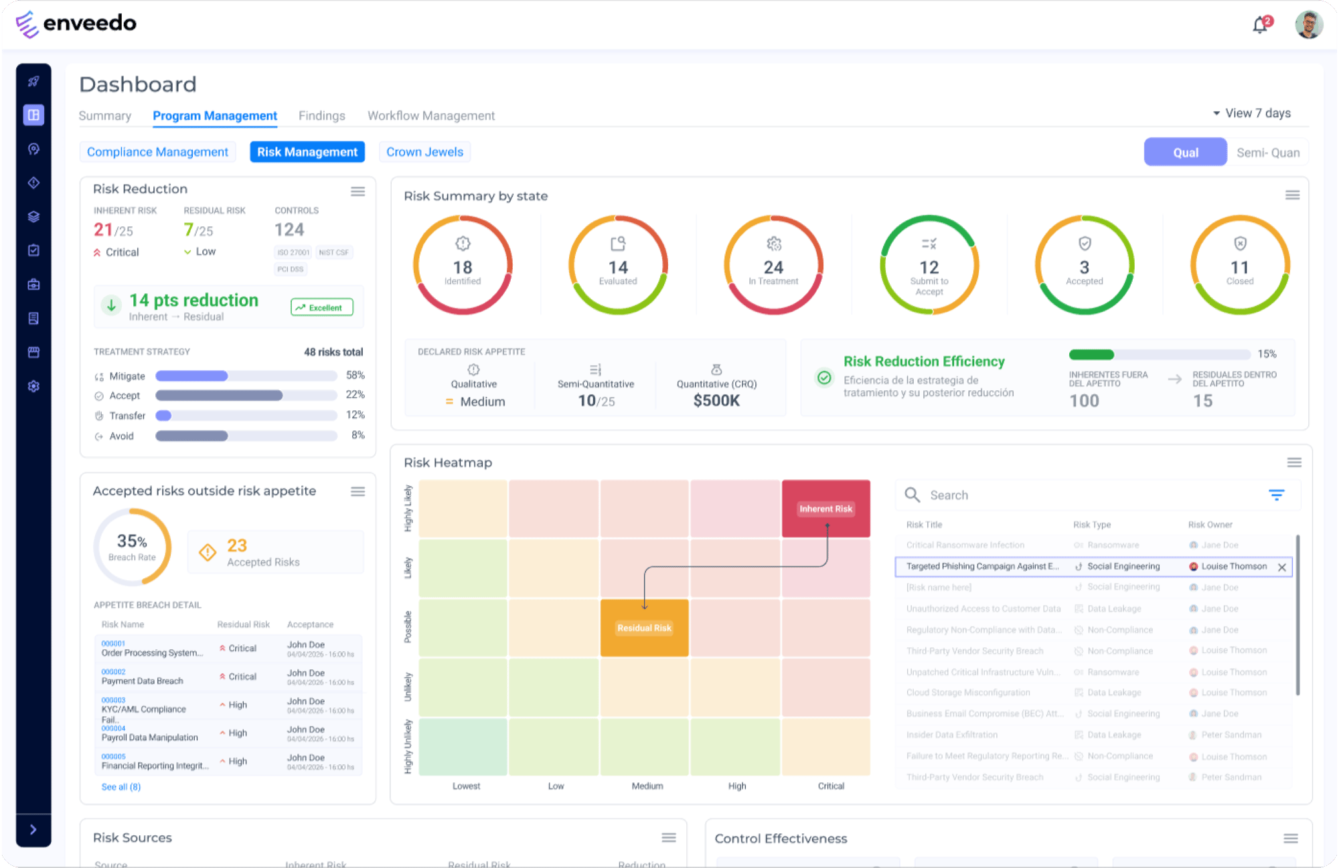
Task: Open Risk Heatmap panel menu
Action: pyautogui.click(x=1294, y=462)
